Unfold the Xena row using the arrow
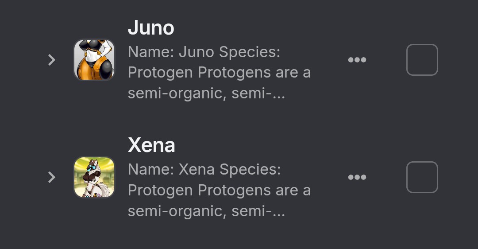 [x=52, y=177]
